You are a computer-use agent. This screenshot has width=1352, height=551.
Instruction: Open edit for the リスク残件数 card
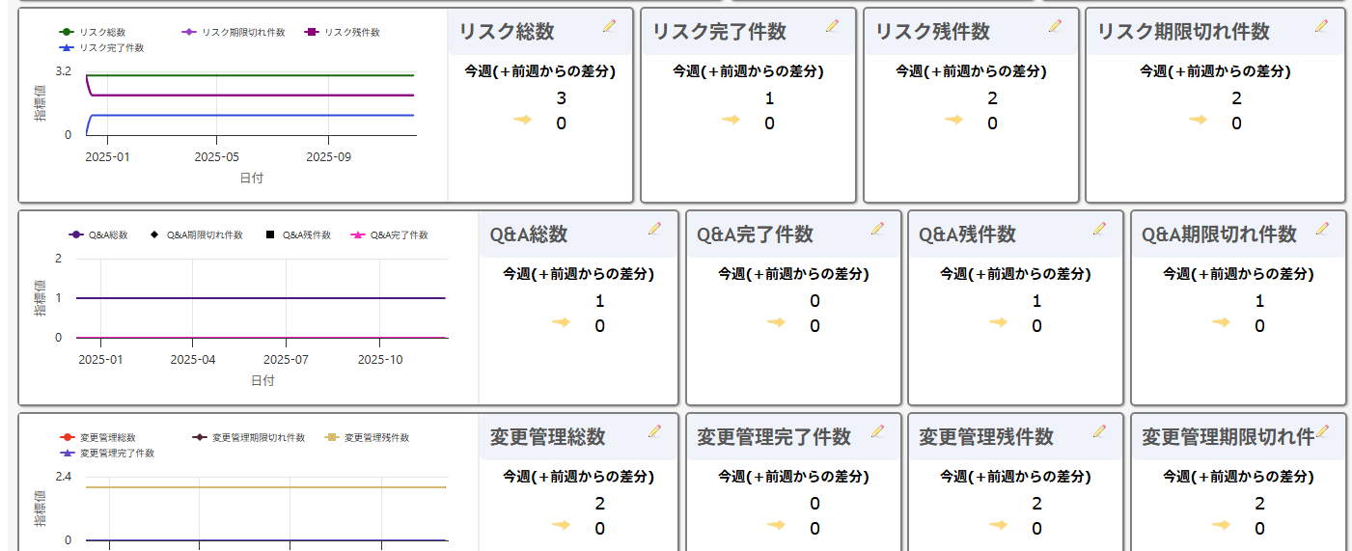[1055, 26]
